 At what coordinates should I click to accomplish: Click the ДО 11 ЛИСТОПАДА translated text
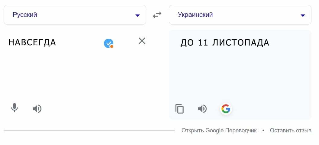tap(225, 43)
